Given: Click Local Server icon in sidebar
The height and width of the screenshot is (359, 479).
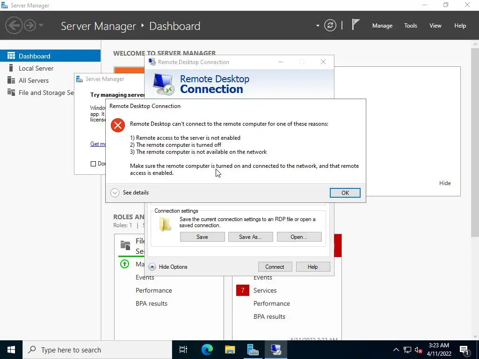Looking at the screenshot, I should click(x=11, y=68).
